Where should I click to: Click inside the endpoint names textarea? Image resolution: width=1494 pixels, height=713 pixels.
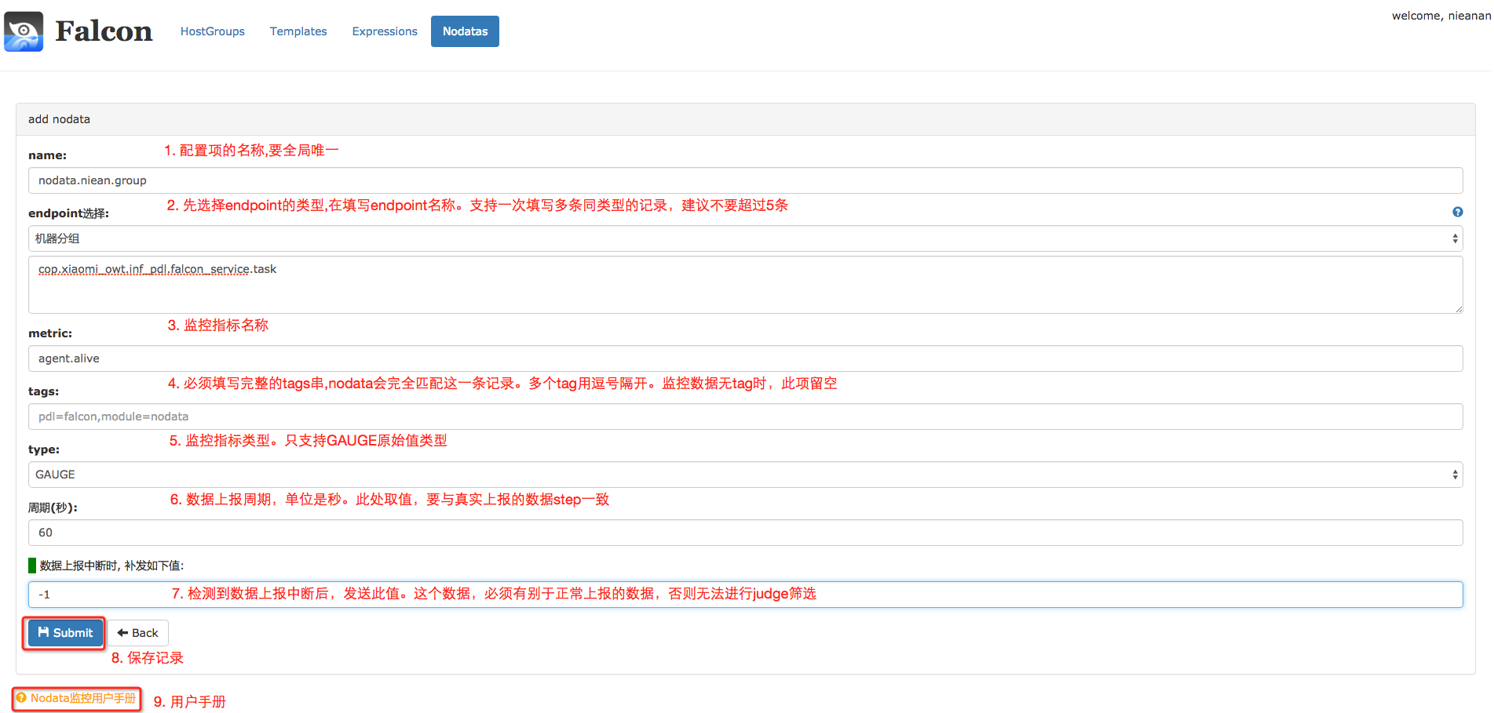tap(745, 285)
